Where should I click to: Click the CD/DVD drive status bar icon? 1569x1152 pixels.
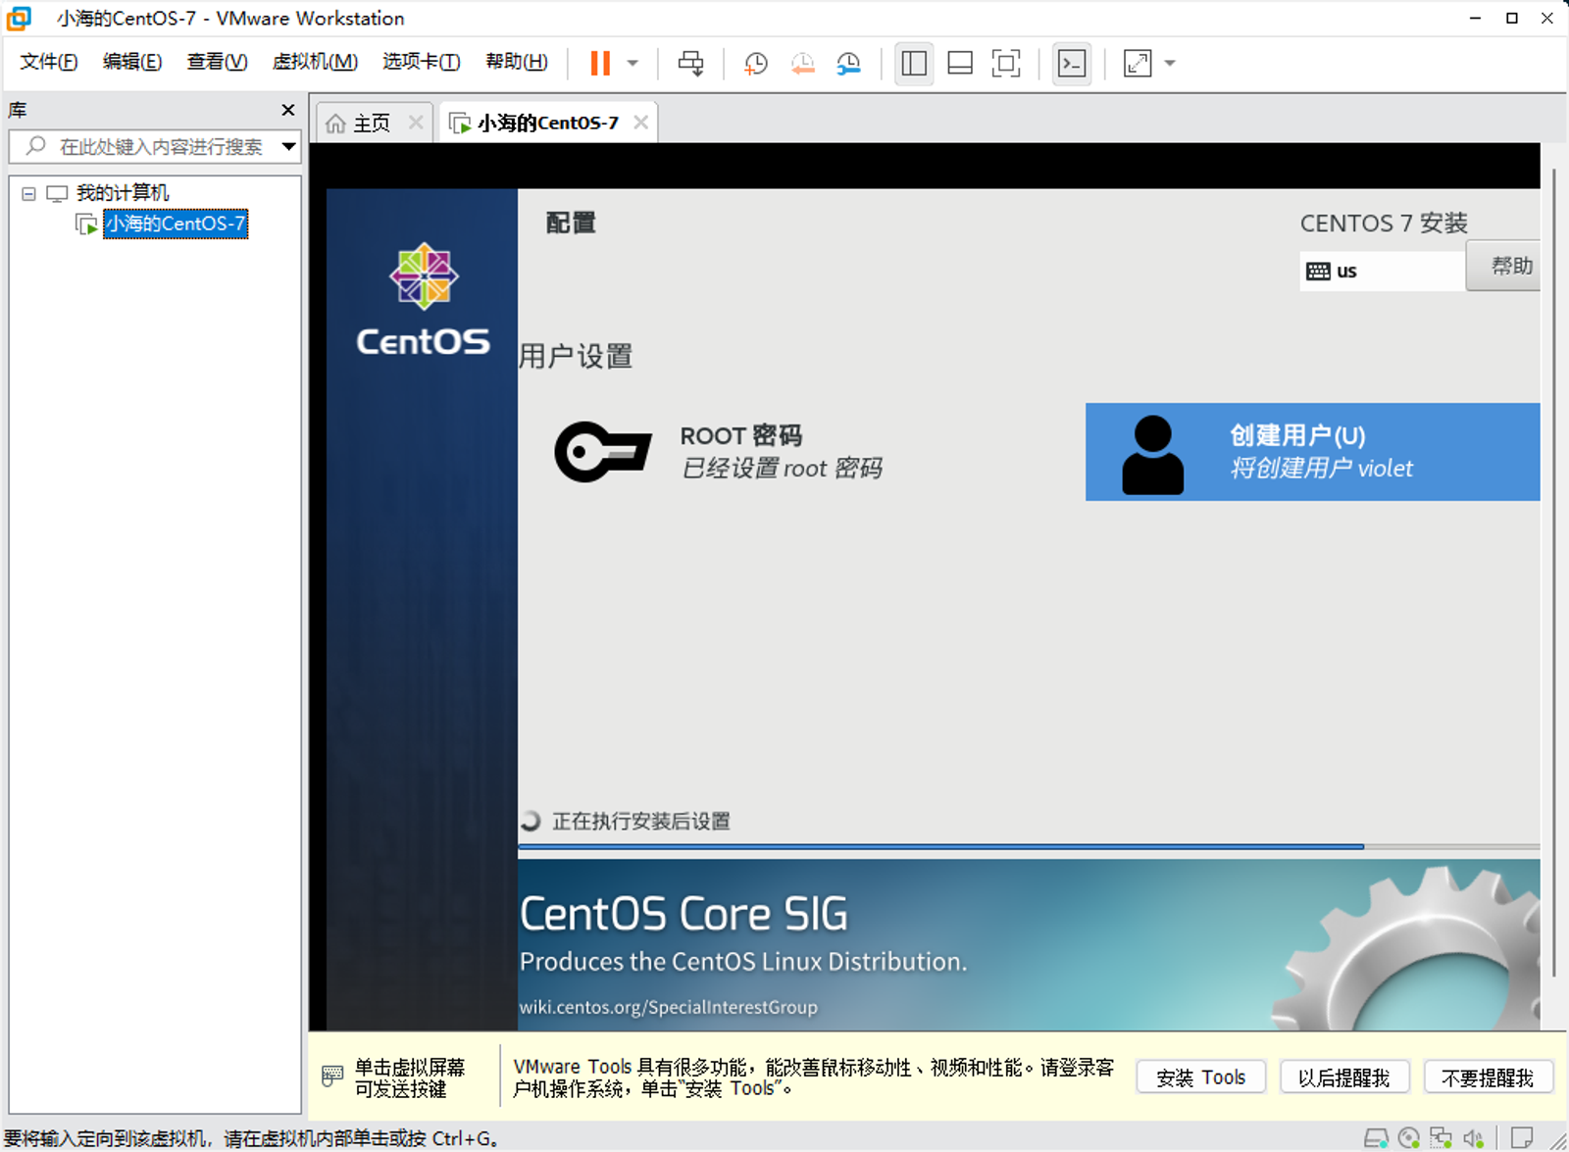[1409, 1138]
